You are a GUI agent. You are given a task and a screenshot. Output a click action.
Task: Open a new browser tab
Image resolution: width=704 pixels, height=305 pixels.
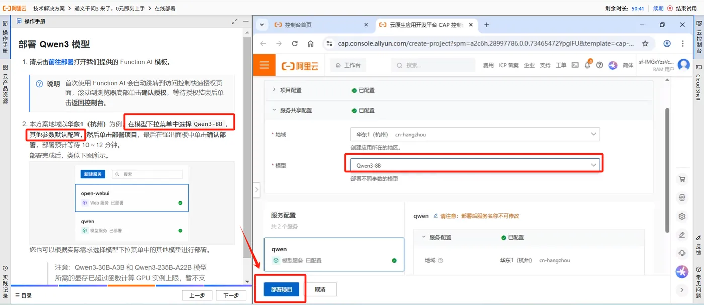click(486, 25)
